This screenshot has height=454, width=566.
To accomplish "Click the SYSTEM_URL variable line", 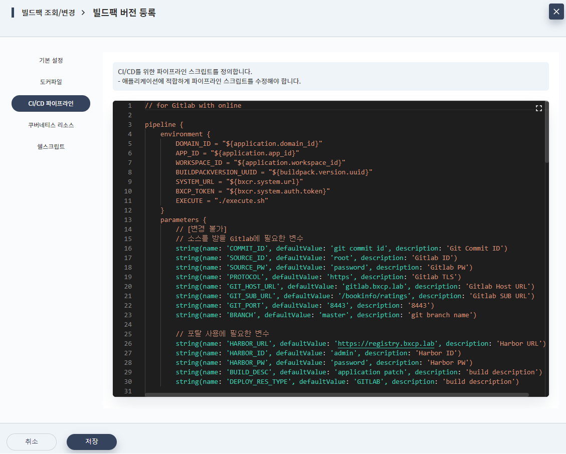I will pos(239,181).
